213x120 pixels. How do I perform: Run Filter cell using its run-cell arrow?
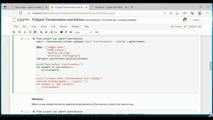tap(34, 112)
